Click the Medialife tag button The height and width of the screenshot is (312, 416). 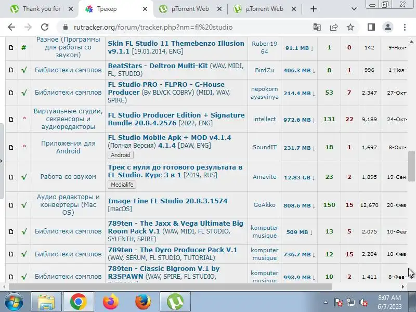click(x=122, y=185)
